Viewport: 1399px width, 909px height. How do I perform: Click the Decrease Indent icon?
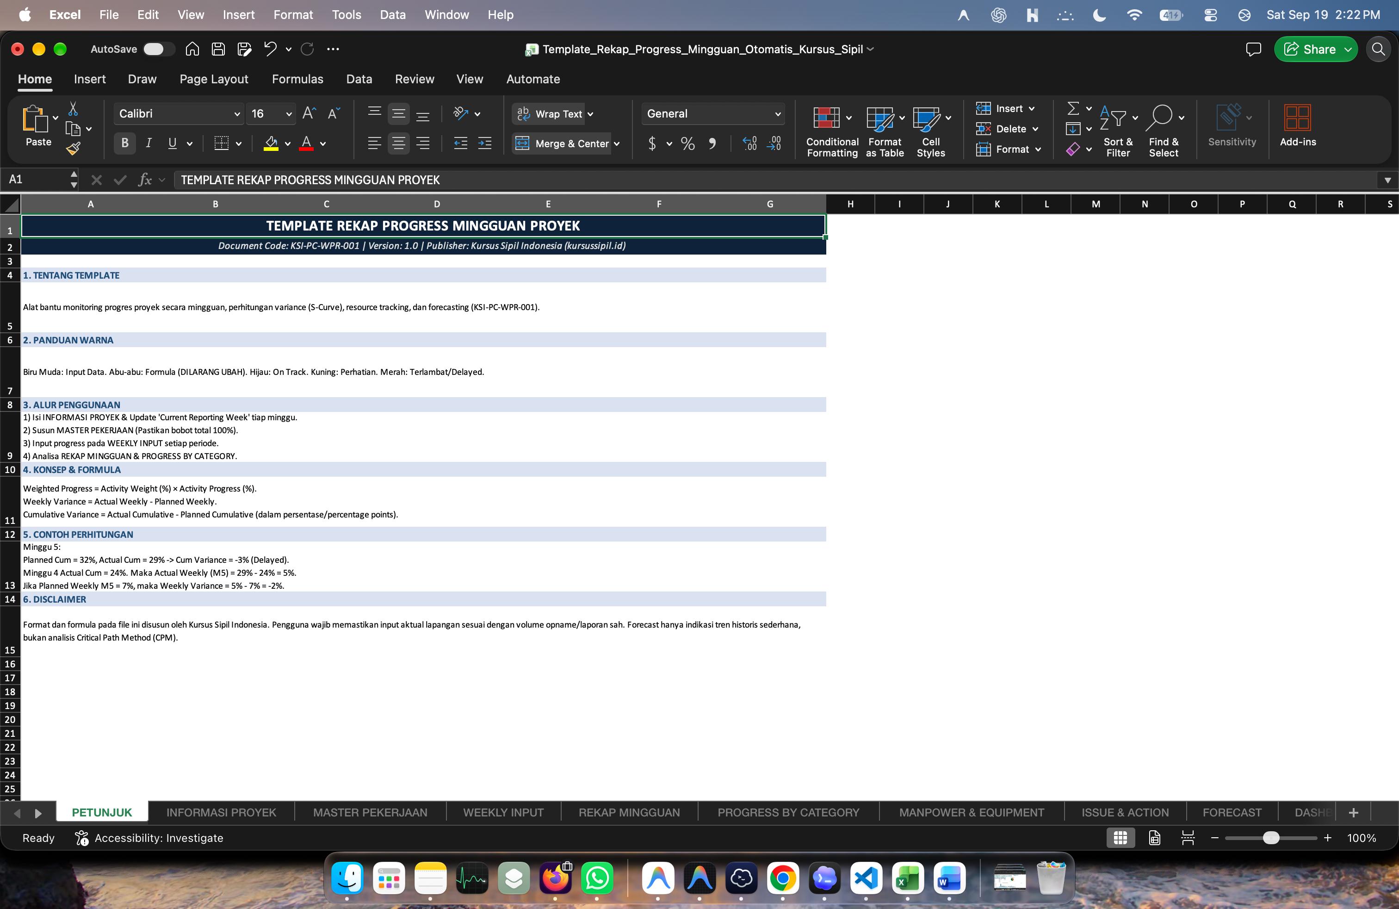[x=461, y=143]
